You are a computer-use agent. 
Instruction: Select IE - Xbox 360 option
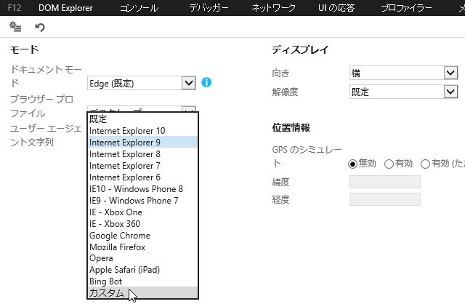point(142,223)
